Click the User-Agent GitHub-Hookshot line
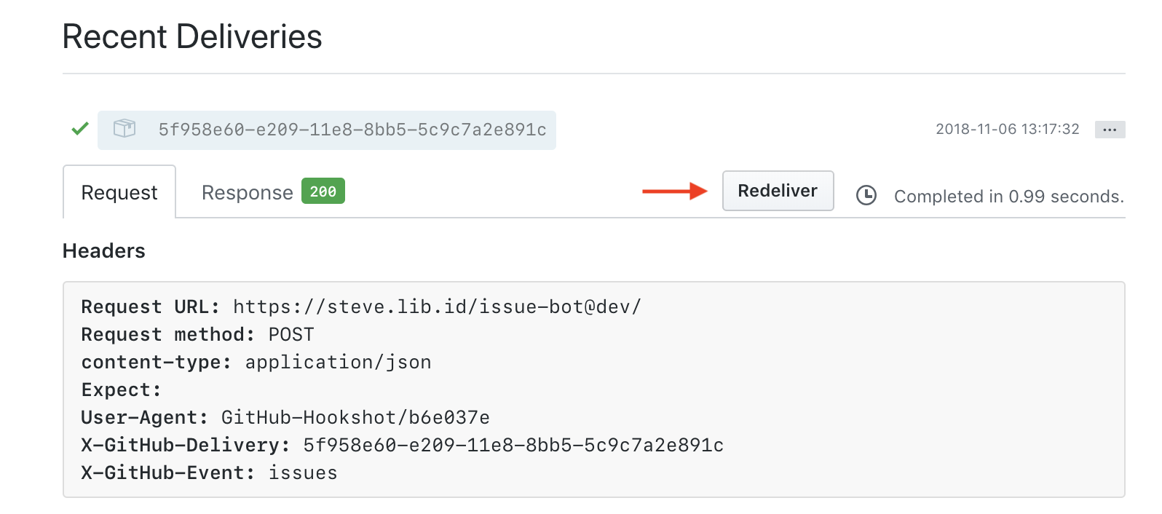 (285, 417)
